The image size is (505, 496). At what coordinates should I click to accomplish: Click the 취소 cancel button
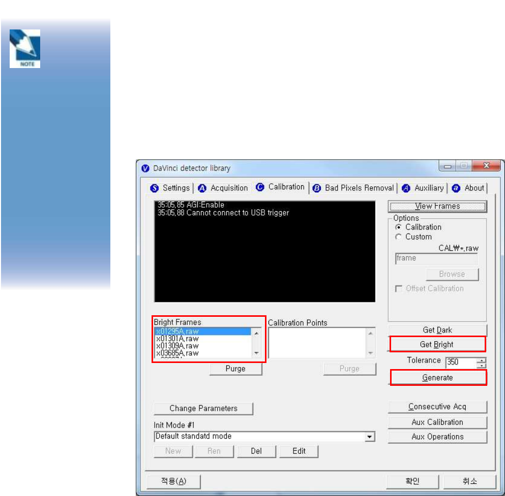(x=469, y=481)
